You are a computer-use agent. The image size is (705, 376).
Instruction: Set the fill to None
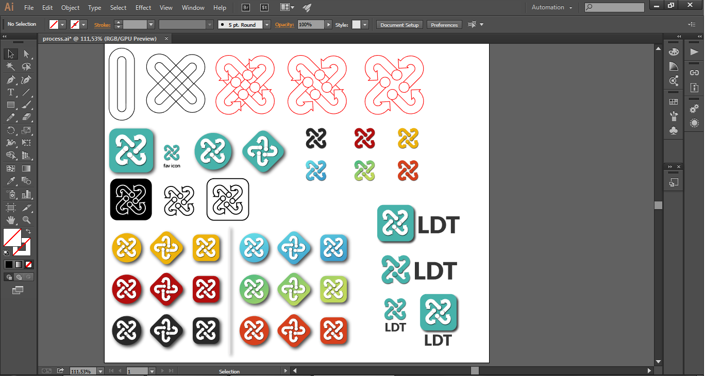[29, 264]
